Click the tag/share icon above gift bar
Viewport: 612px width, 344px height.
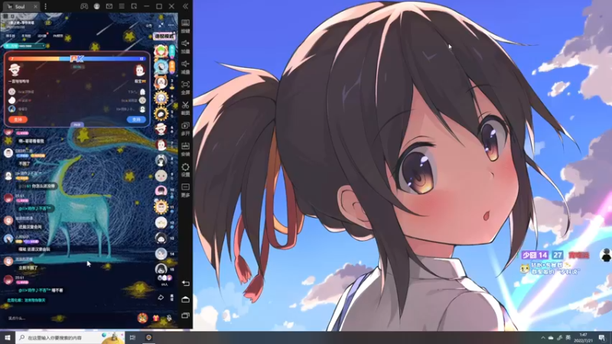(161, 297)
